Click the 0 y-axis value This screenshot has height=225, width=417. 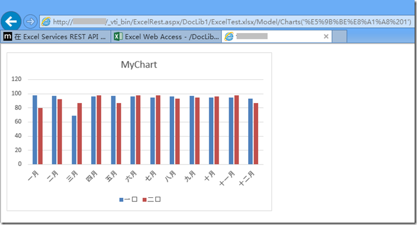pos(20,164)
